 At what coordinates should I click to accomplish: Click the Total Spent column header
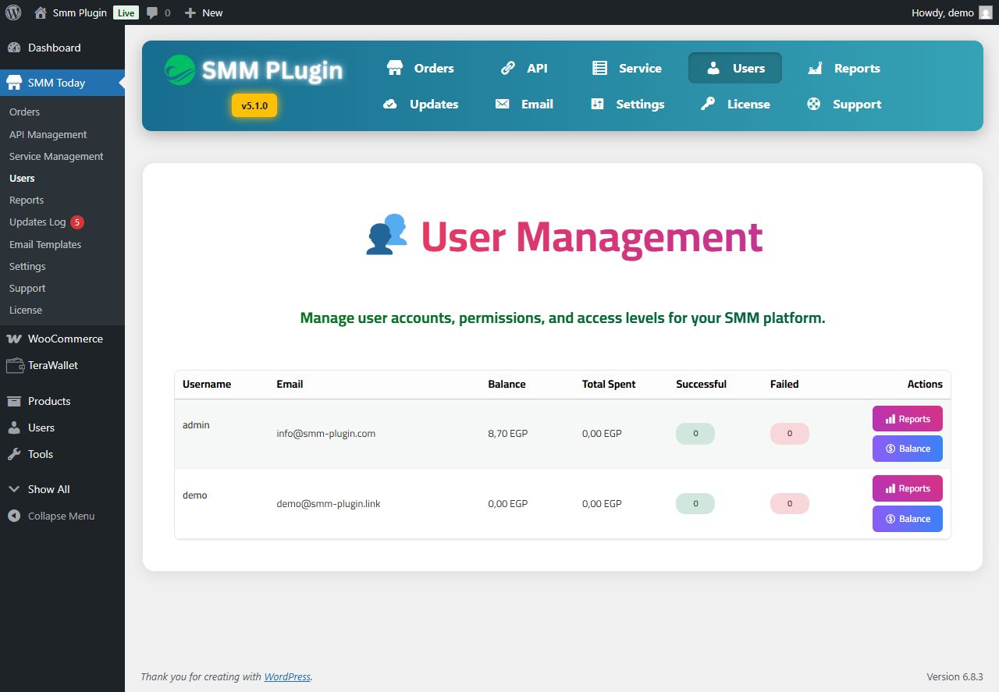pyautogui.click(x=609, y=384)
